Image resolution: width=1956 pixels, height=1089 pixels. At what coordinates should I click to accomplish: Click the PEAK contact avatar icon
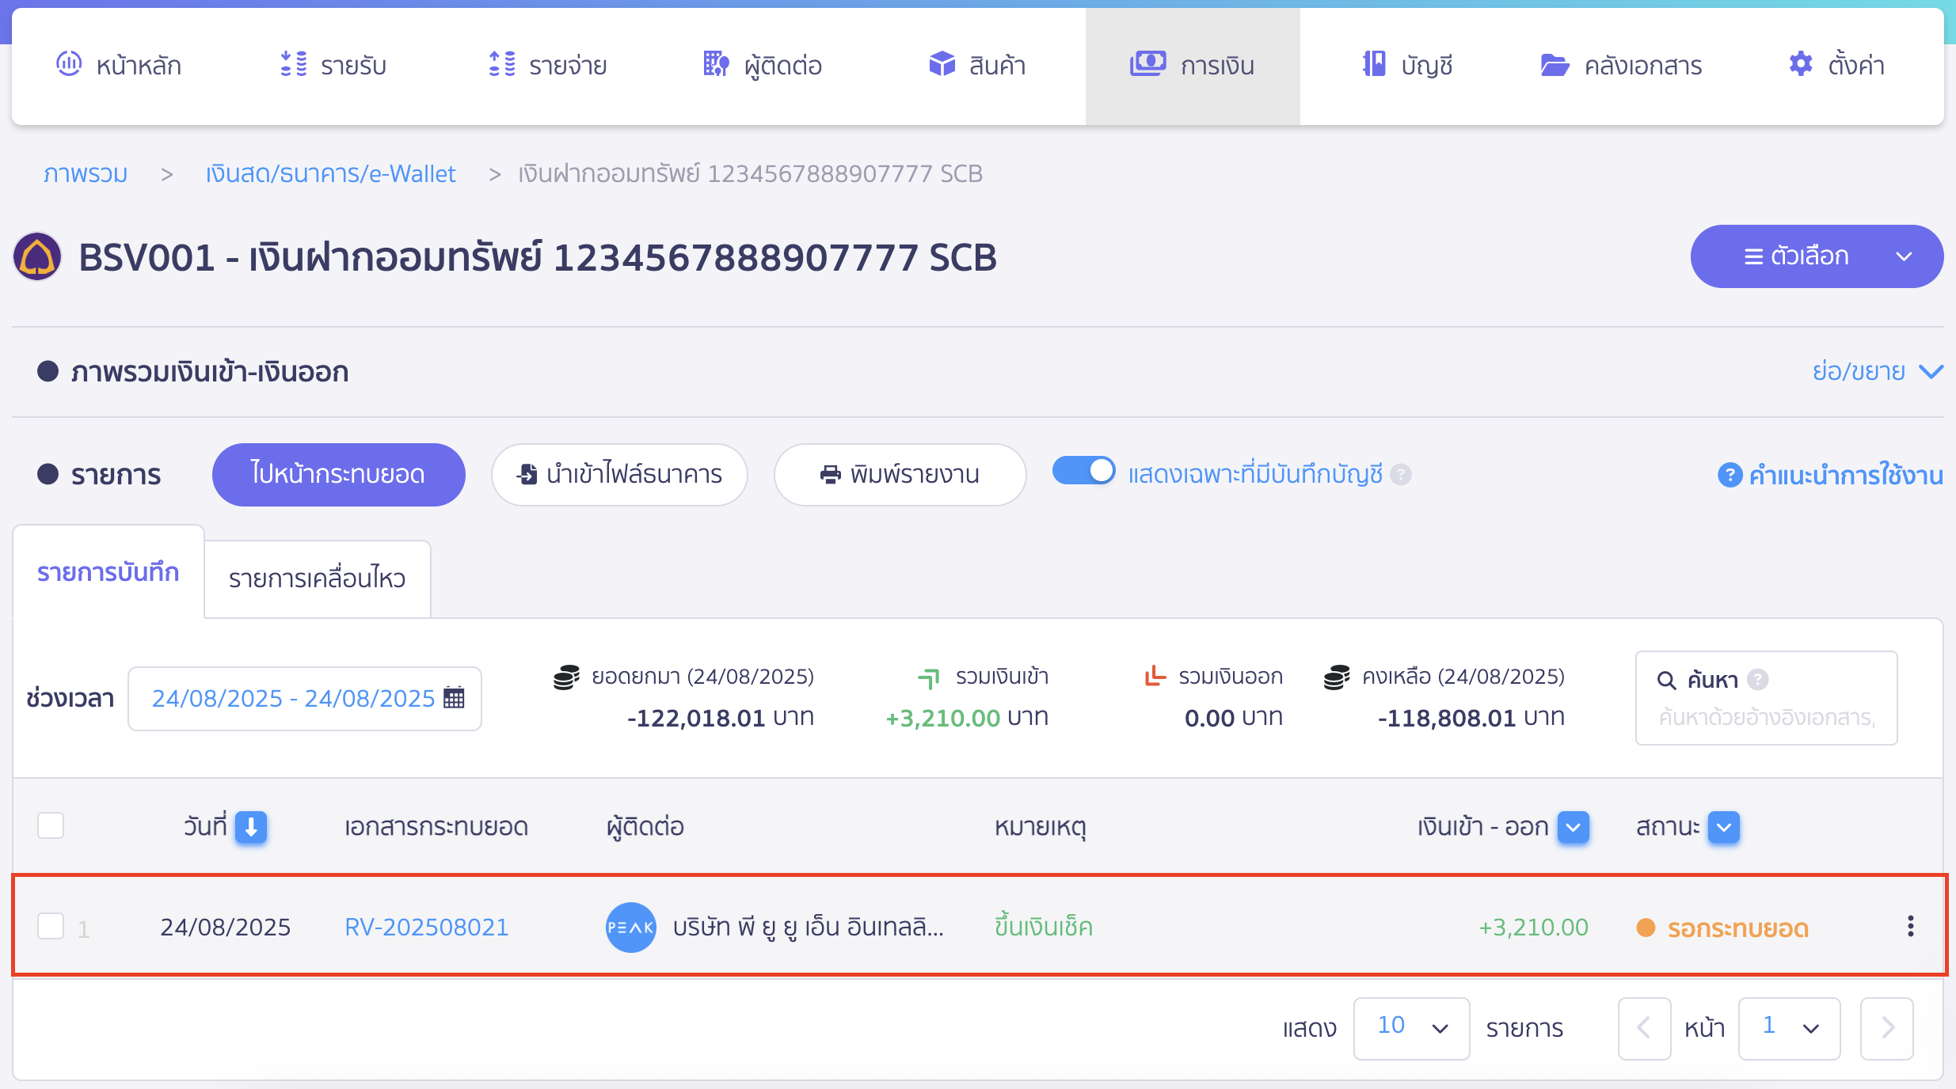(630, 927)
